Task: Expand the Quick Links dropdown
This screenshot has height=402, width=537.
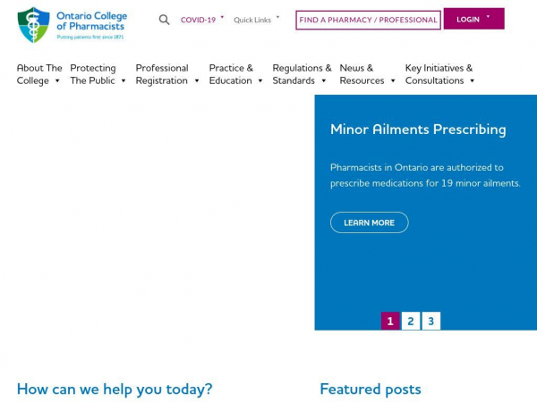Action: point(256,20)
